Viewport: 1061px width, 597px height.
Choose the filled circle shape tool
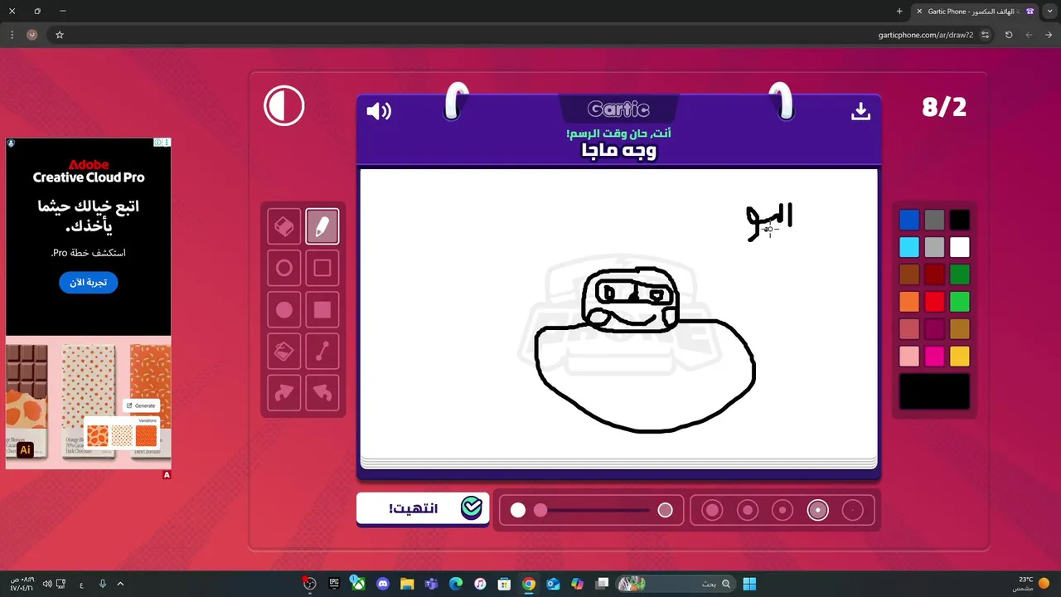[x=284, y=310]
